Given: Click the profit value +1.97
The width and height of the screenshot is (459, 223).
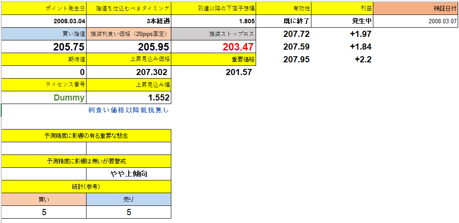Looking at the screenshot, I should pos(360,34).
